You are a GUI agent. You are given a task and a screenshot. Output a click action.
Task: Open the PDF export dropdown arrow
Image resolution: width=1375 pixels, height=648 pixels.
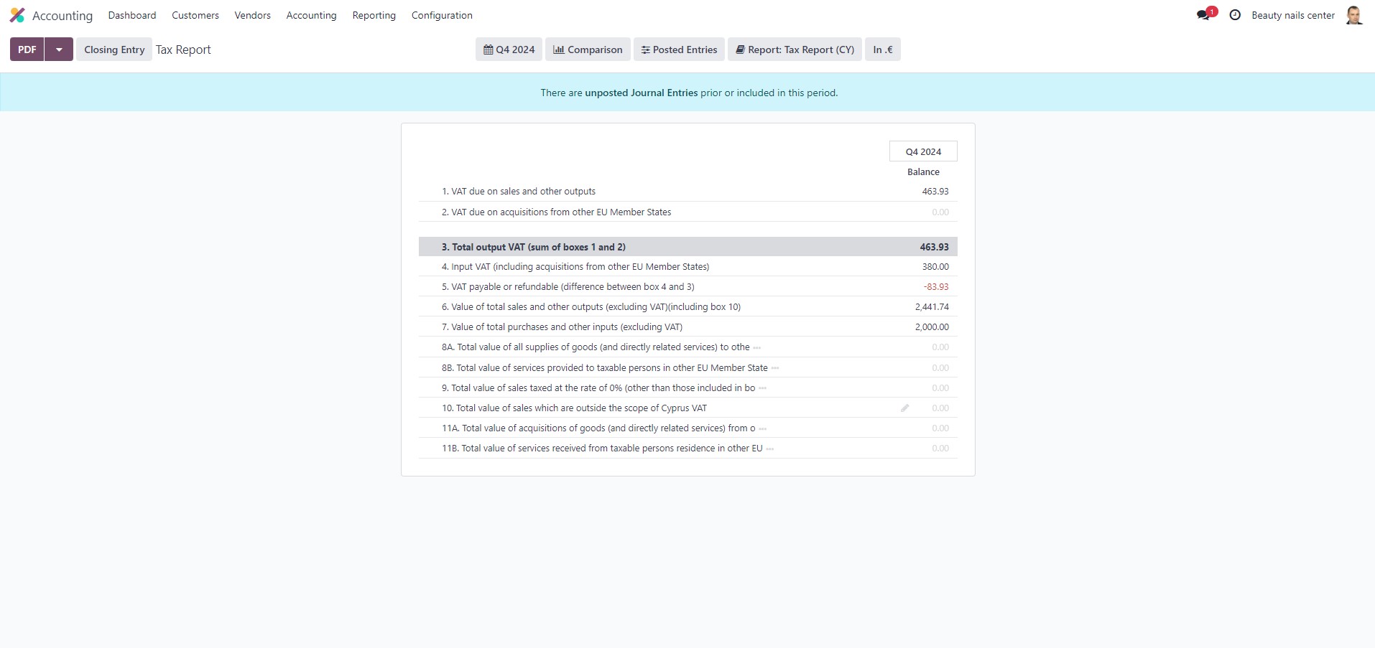[59, 49]
